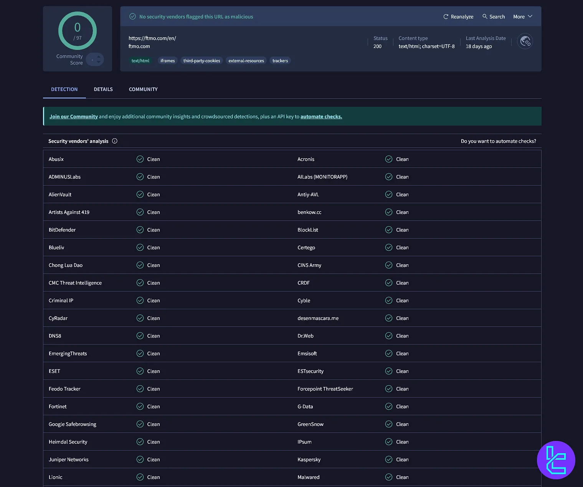Open the Join our Community link
The height and width of the screenshot is (487, 583).
pyautogui.click(x=73, y=116)
